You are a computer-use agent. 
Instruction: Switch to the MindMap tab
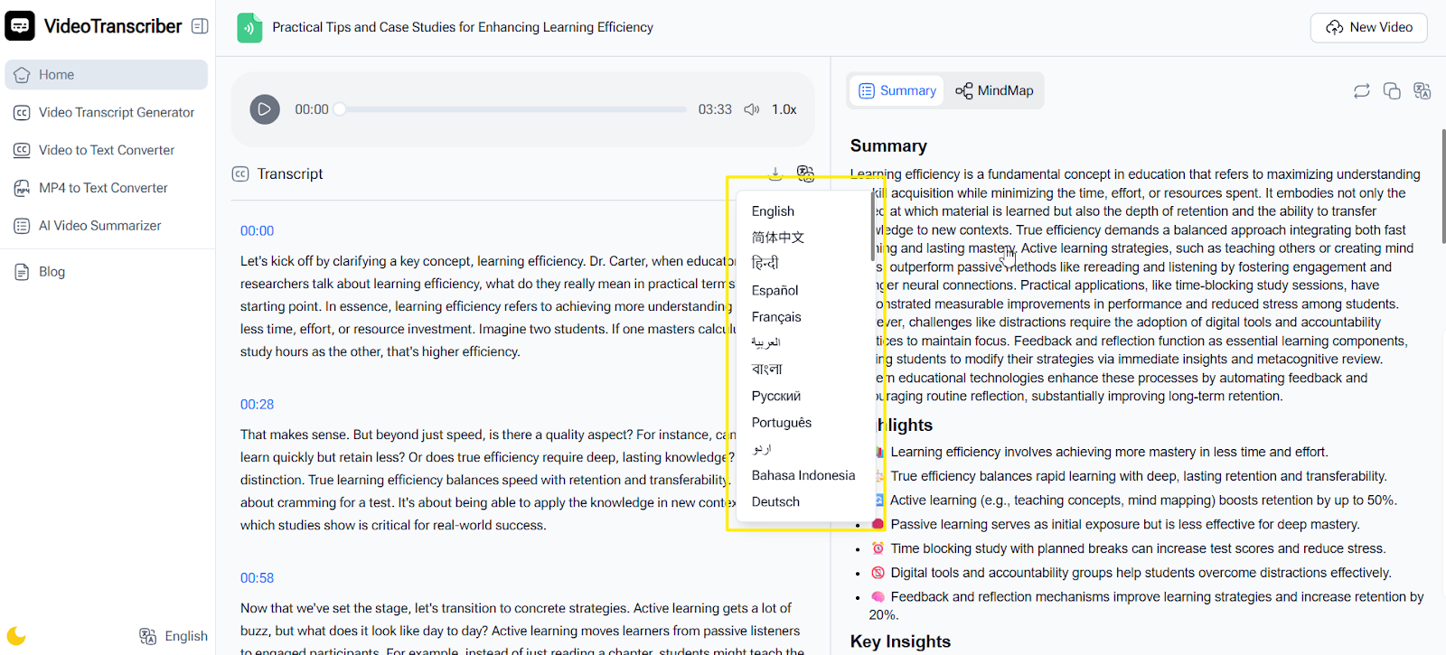[x=994, y=90]
